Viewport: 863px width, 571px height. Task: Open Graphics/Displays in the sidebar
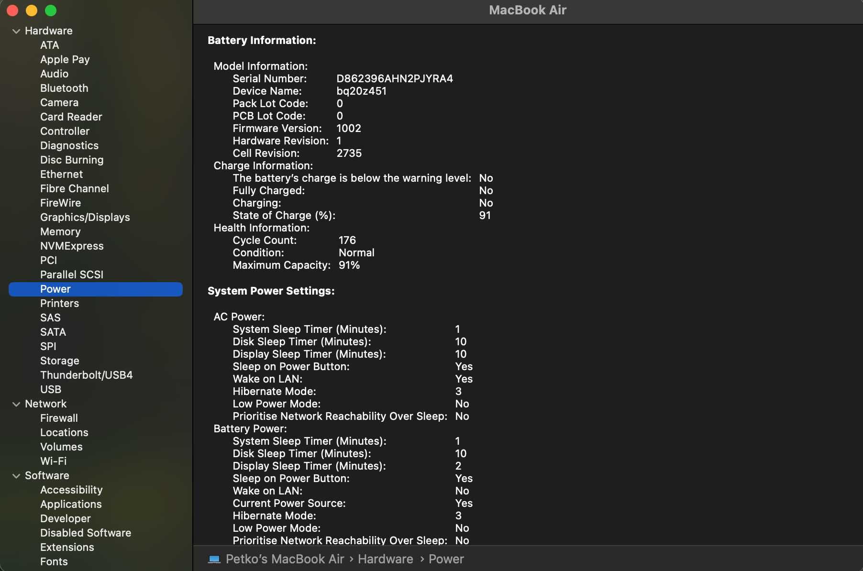[x=85, y=217]
